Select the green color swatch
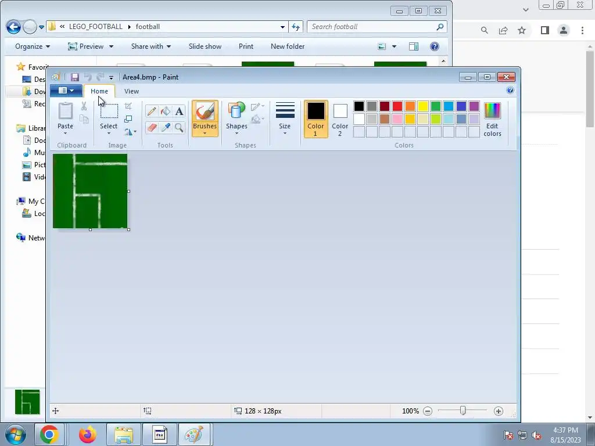 pos(436,106)
